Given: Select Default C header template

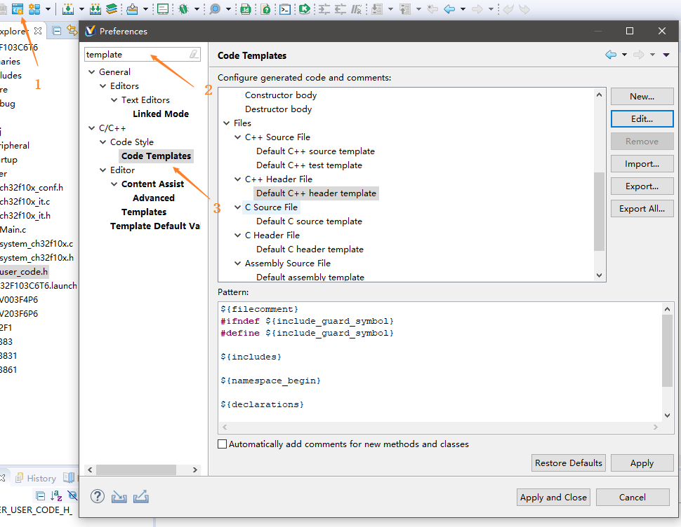Looking at the screenshot, I should (310, 249).
